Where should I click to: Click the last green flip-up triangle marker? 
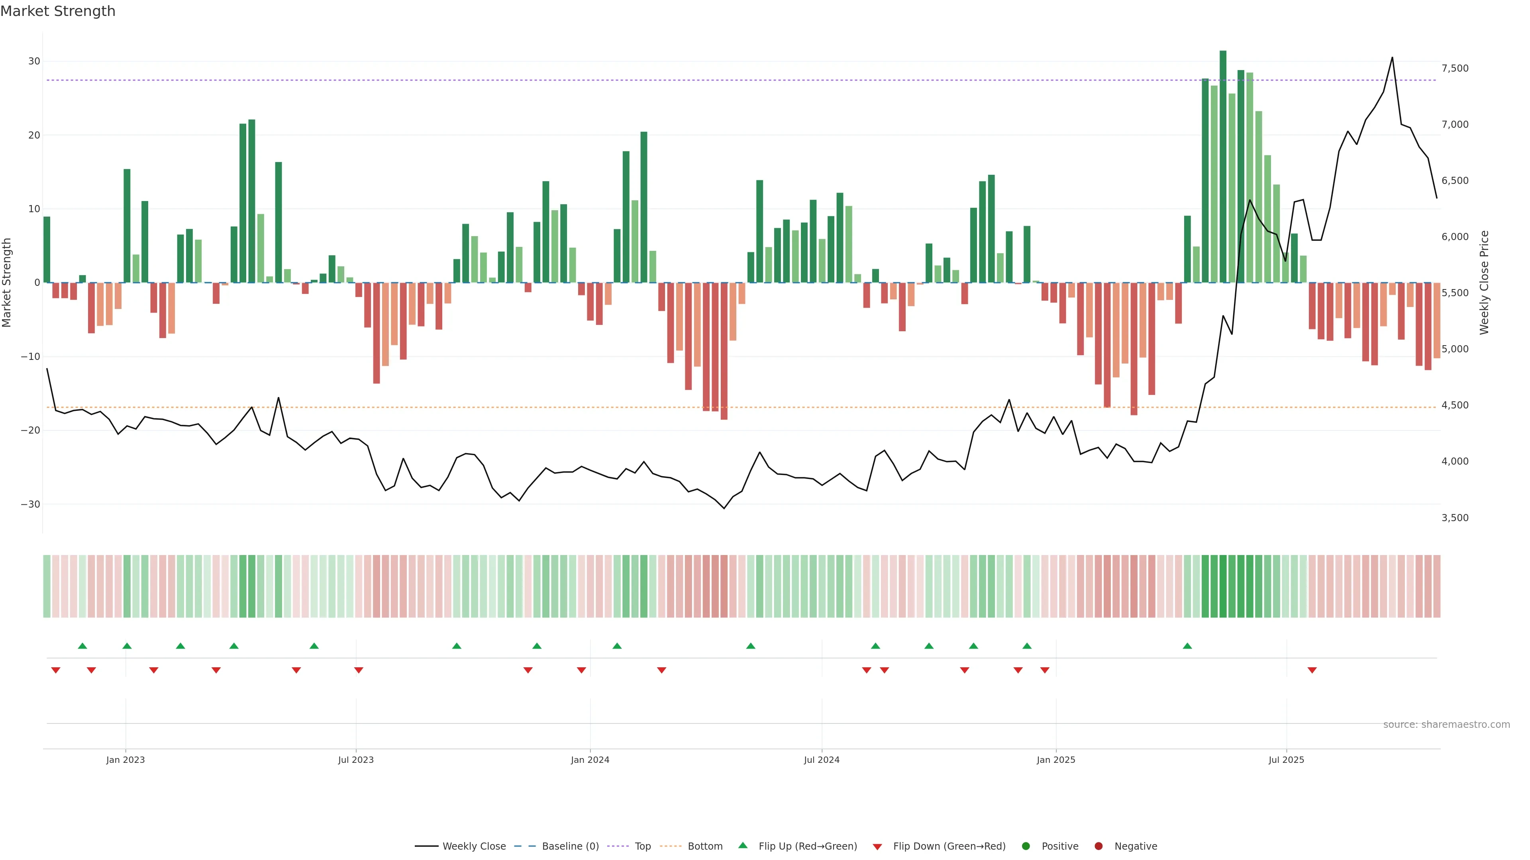click(1187, 646)
